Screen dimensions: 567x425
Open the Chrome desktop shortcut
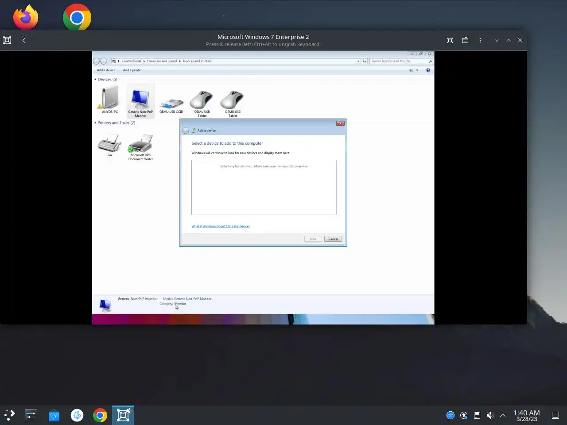[77, 17]
